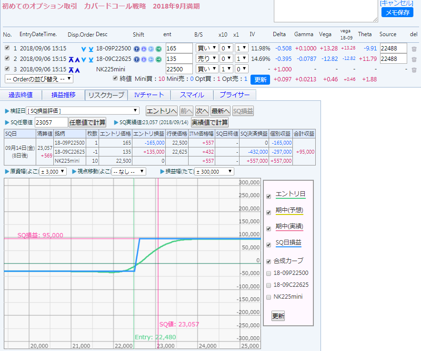The image size is (421, 351).
Task: Open the Orderの並び替え dropdown
Action: coord(39,79)
